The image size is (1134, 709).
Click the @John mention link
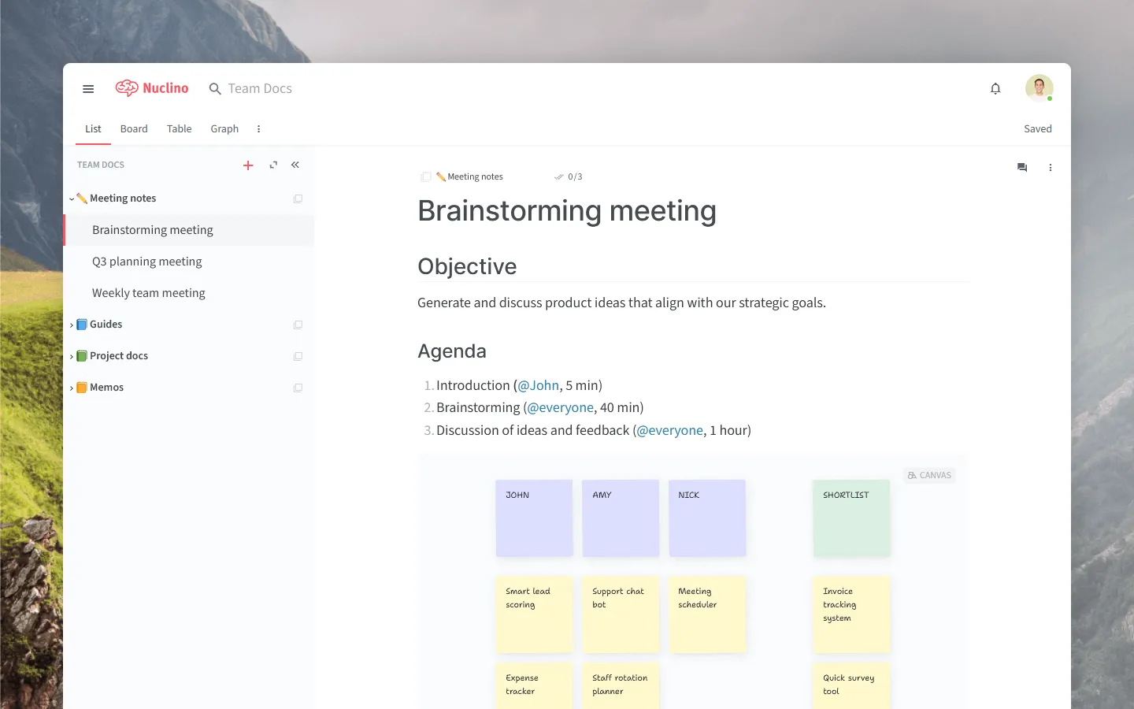tap(539, 385)
